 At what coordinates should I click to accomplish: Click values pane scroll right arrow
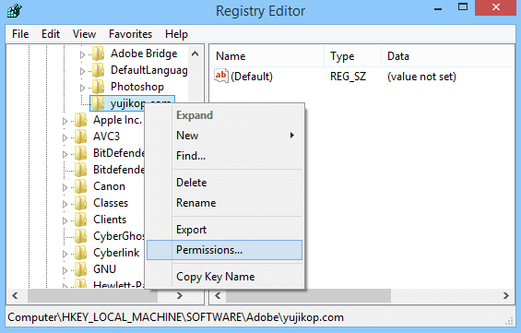pyautogui.click(x=506, y=295)
